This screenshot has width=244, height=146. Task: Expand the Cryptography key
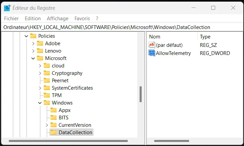(x=40, y=73)
